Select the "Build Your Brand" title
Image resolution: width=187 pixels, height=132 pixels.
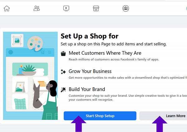point(87,89)
